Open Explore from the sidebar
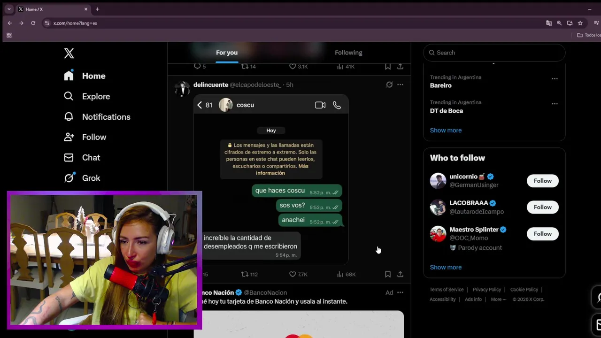 pos(87,96)
